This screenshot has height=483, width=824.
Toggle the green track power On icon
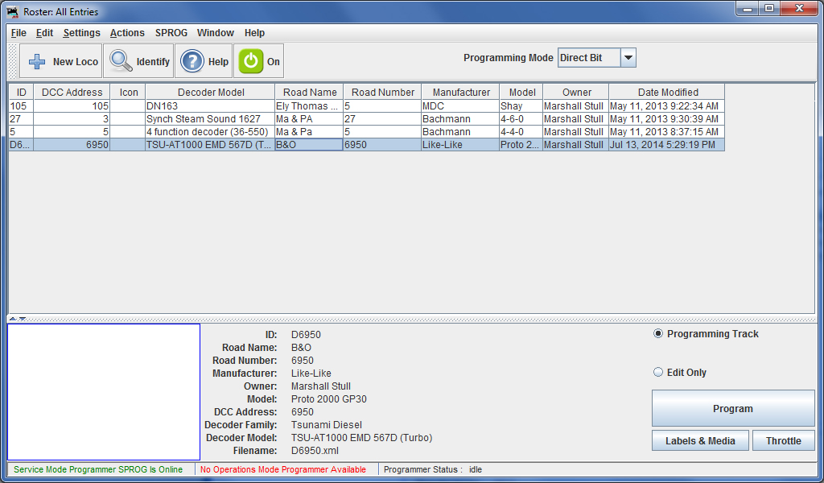[x=251, y=61]
